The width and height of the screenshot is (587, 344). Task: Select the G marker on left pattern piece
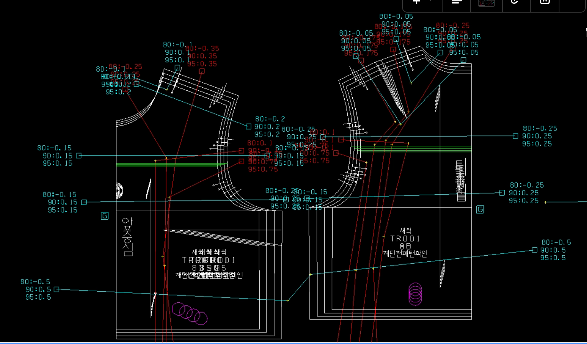pyautogui.click(x=105, y=216)
